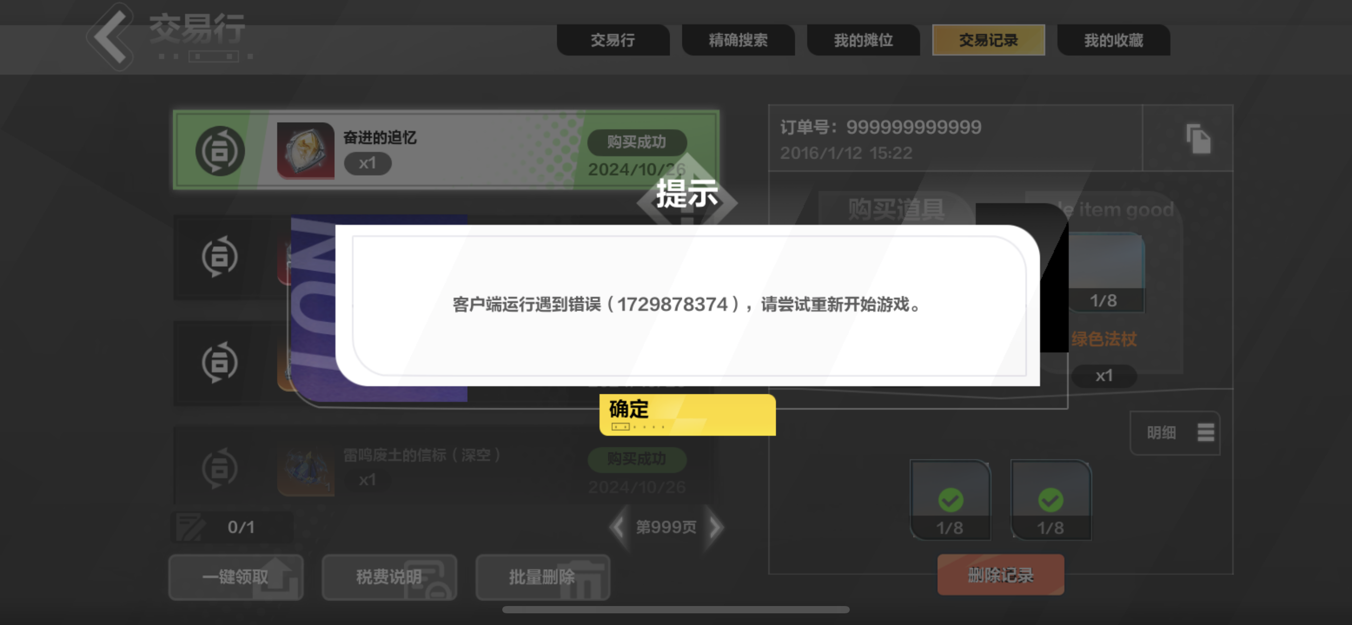Switch to the 精确搜索 tab
The height and width of the screenshot is (625, 1352).
[738, 40]
